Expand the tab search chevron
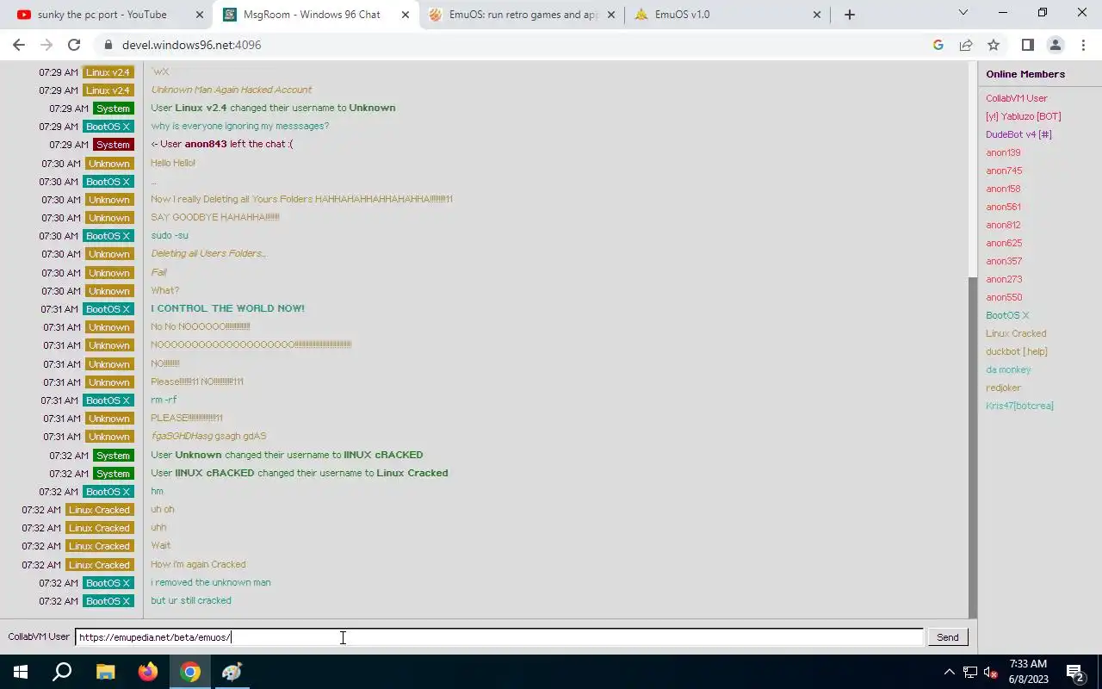 [963, 13]
